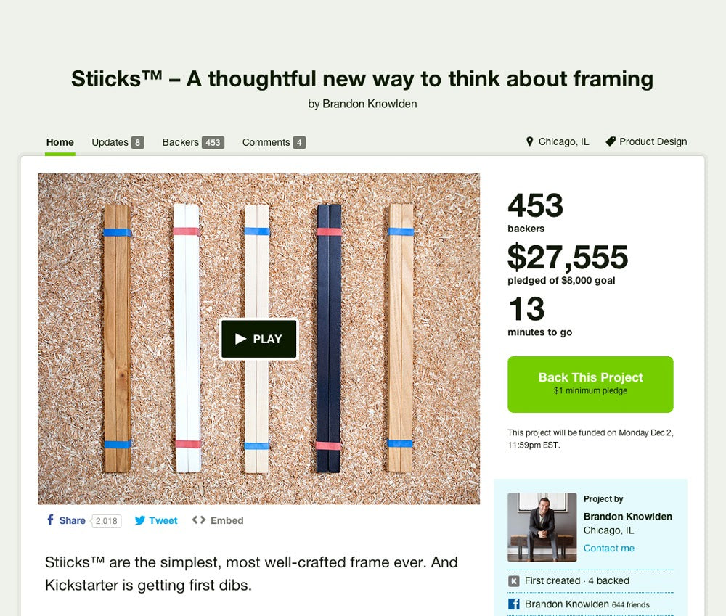Open the Home tab
The image size is (726, 616).
60,142
